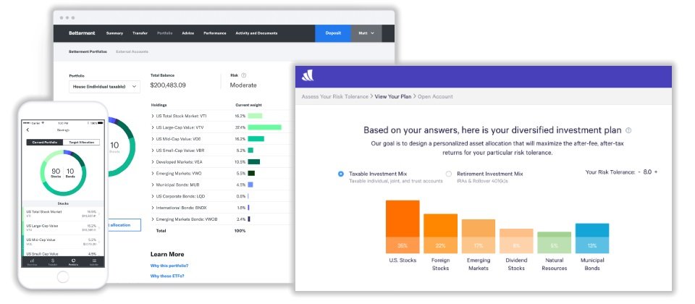Tap the phone's 90/10 donut chart
695x304 pixels.
63,173
